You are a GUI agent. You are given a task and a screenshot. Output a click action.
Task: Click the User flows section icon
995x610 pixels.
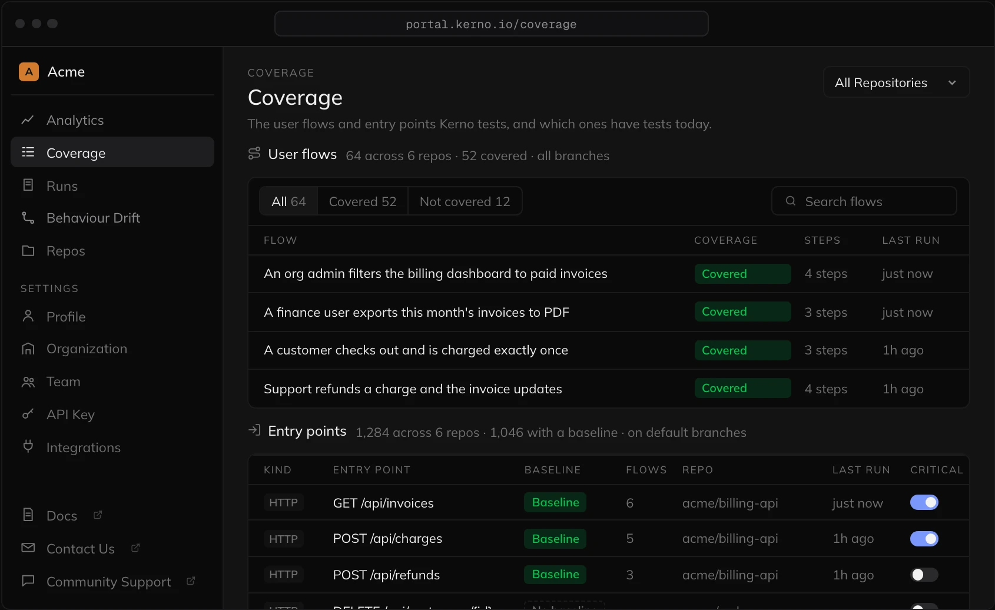(x=254, y=154)
